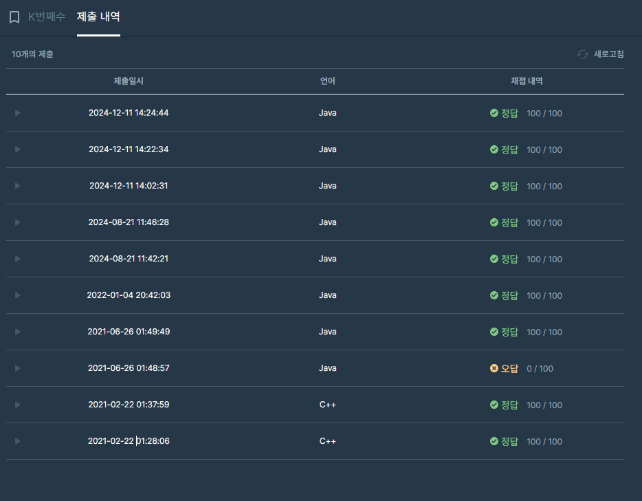The width and height of the screenshot is (642, 501).
Task: Expand the 2024-12-11 14:22:34 submission row
Action: (18, 149)
